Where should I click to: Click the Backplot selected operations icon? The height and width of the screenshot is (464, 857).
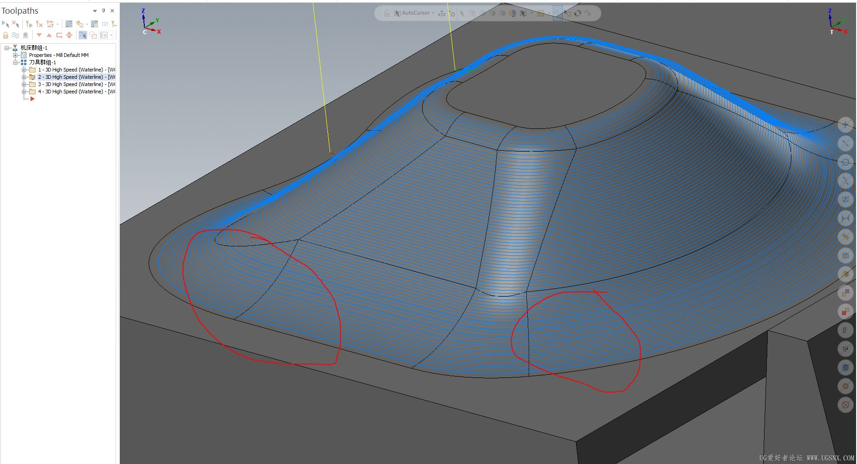[x=69, y=24]
